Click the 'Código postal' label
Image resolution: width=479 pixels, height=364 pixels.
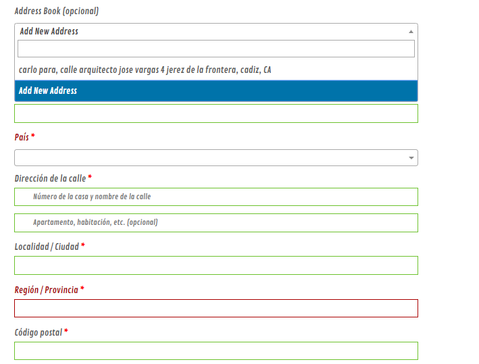[39, 332]
